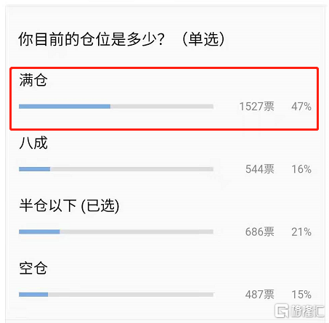Screen dimensions: 329x323
Task: Click the 15% percentage label
Action: [x=301, y=295]
